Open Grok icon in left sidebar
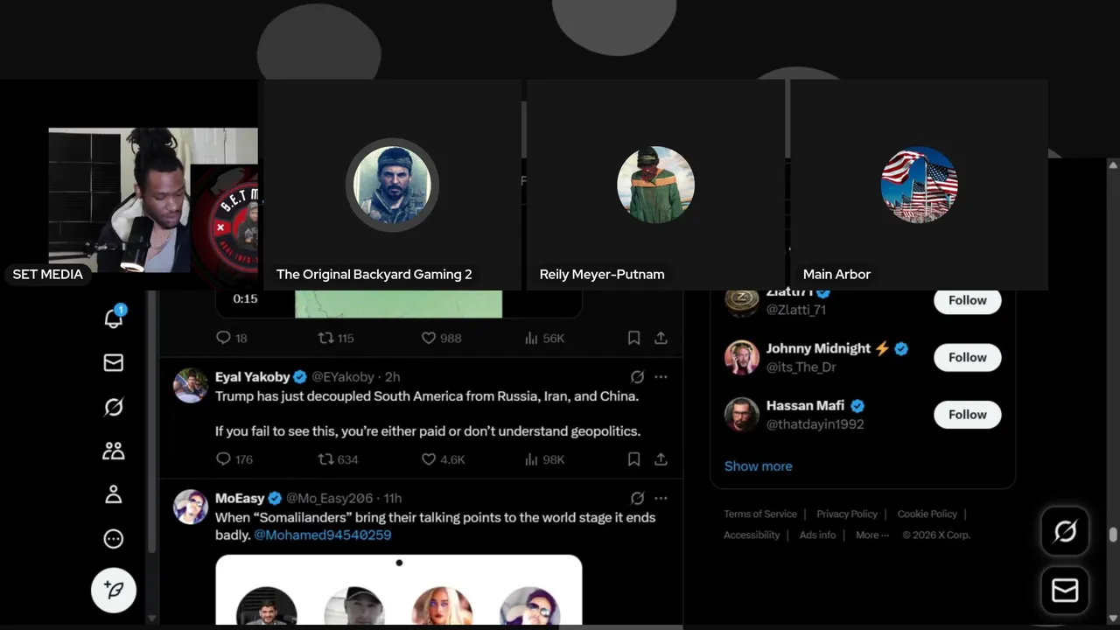 pos(114,407)
